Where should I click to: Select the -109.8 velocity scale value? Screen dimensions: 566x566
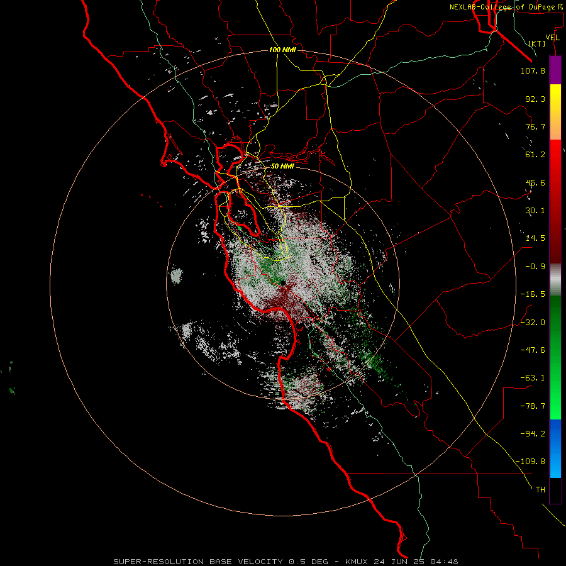(530, 462)
